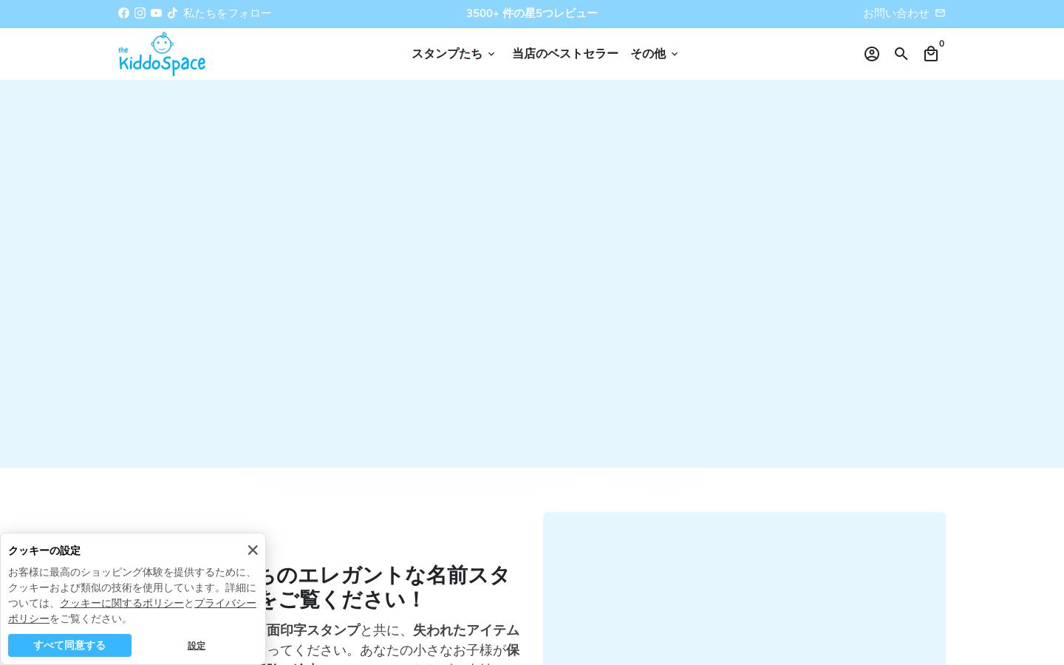
Task: Expand chevron next to スタンプたち
Action: coord(491,54)
